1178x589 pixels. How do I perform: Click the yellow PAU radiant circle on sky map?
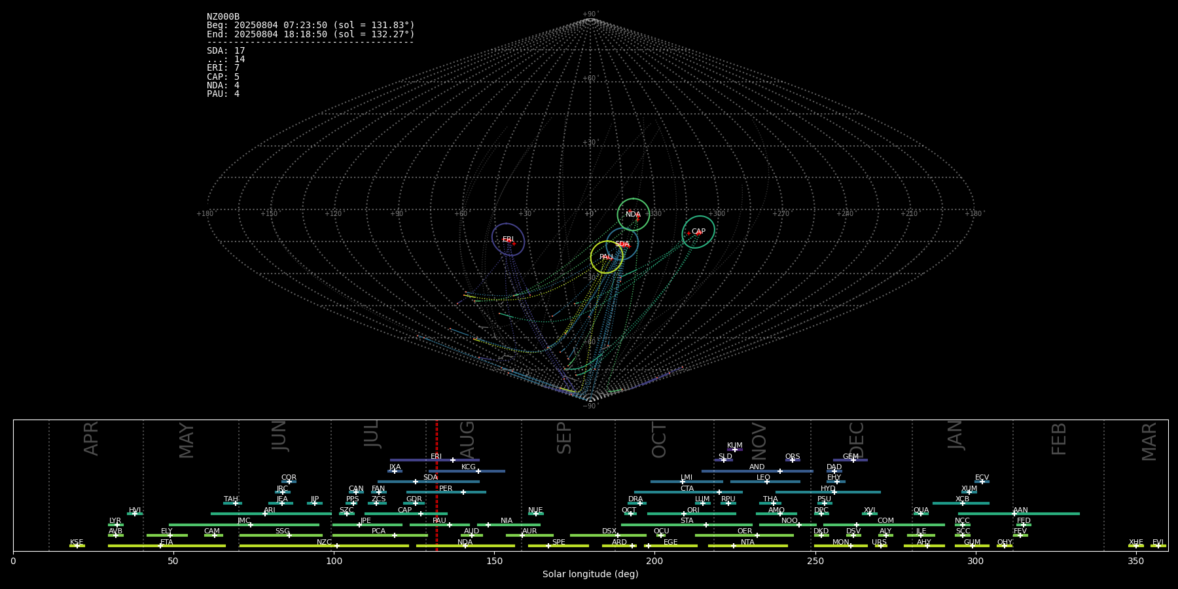607,257
